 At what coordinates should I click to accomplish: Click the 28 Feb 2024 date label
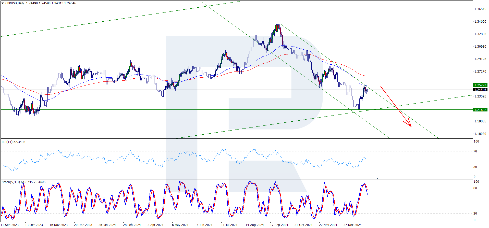(132, 225)
